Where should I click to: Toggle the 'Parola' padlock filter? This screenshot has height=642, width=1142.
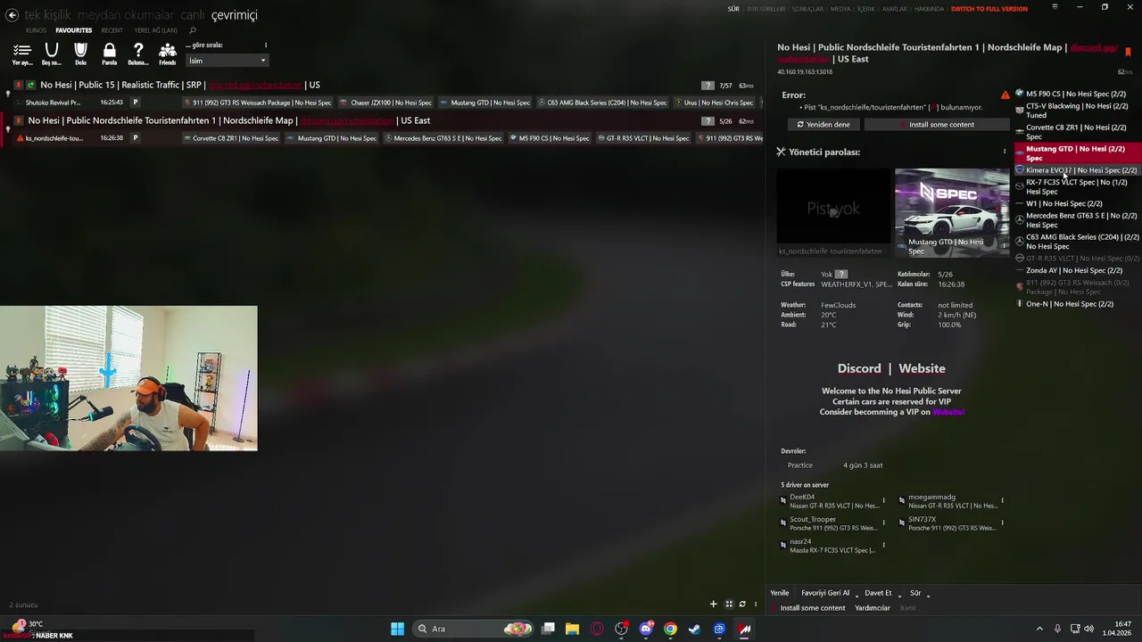coord(109,53)
